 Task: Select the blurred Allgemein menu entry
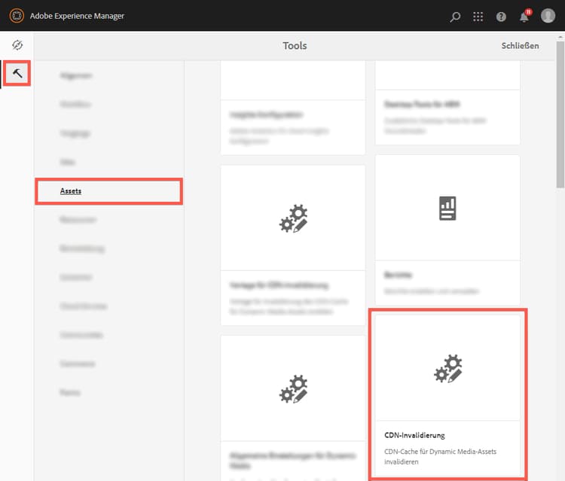pyautogui.click(x=76, y=75)
